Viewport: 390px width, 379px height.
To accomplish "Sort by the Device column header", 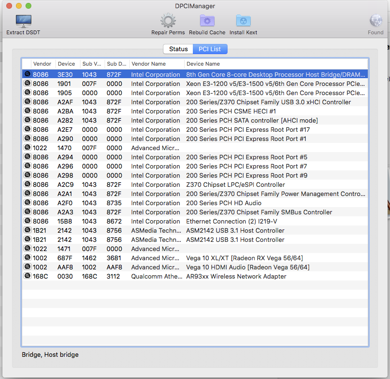I will pyautogui.click(x=67, y=64).
